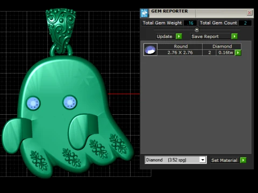This screenshot has width=258, height=193.
Task: Click the green arrow beside 0.16tw
Action: point(238,53)
